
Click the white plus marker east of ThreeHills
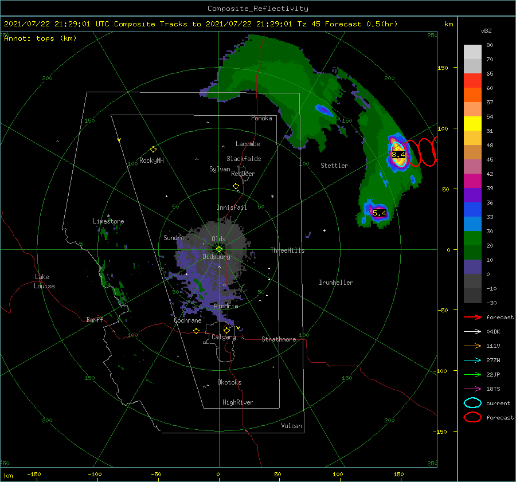[x=324, y=230]
